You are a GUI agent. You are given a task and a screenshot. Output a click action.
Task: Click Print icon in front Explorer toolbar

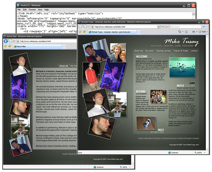[x=193, y=32]
